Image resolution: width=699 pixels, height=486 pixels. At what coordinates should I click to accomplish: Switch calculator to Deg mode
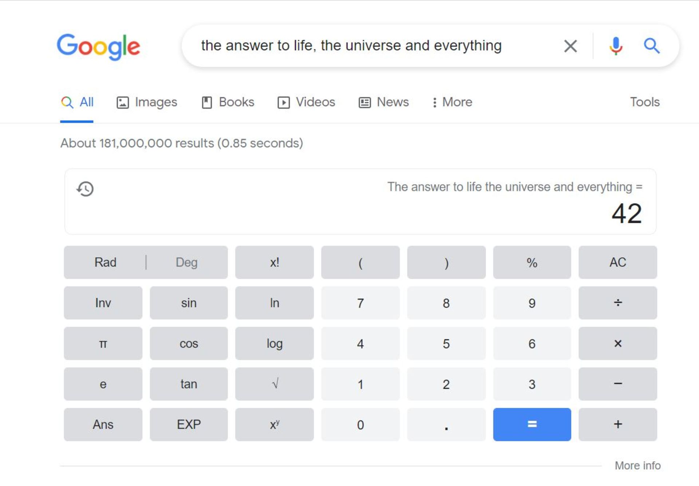tap(186, 262)
